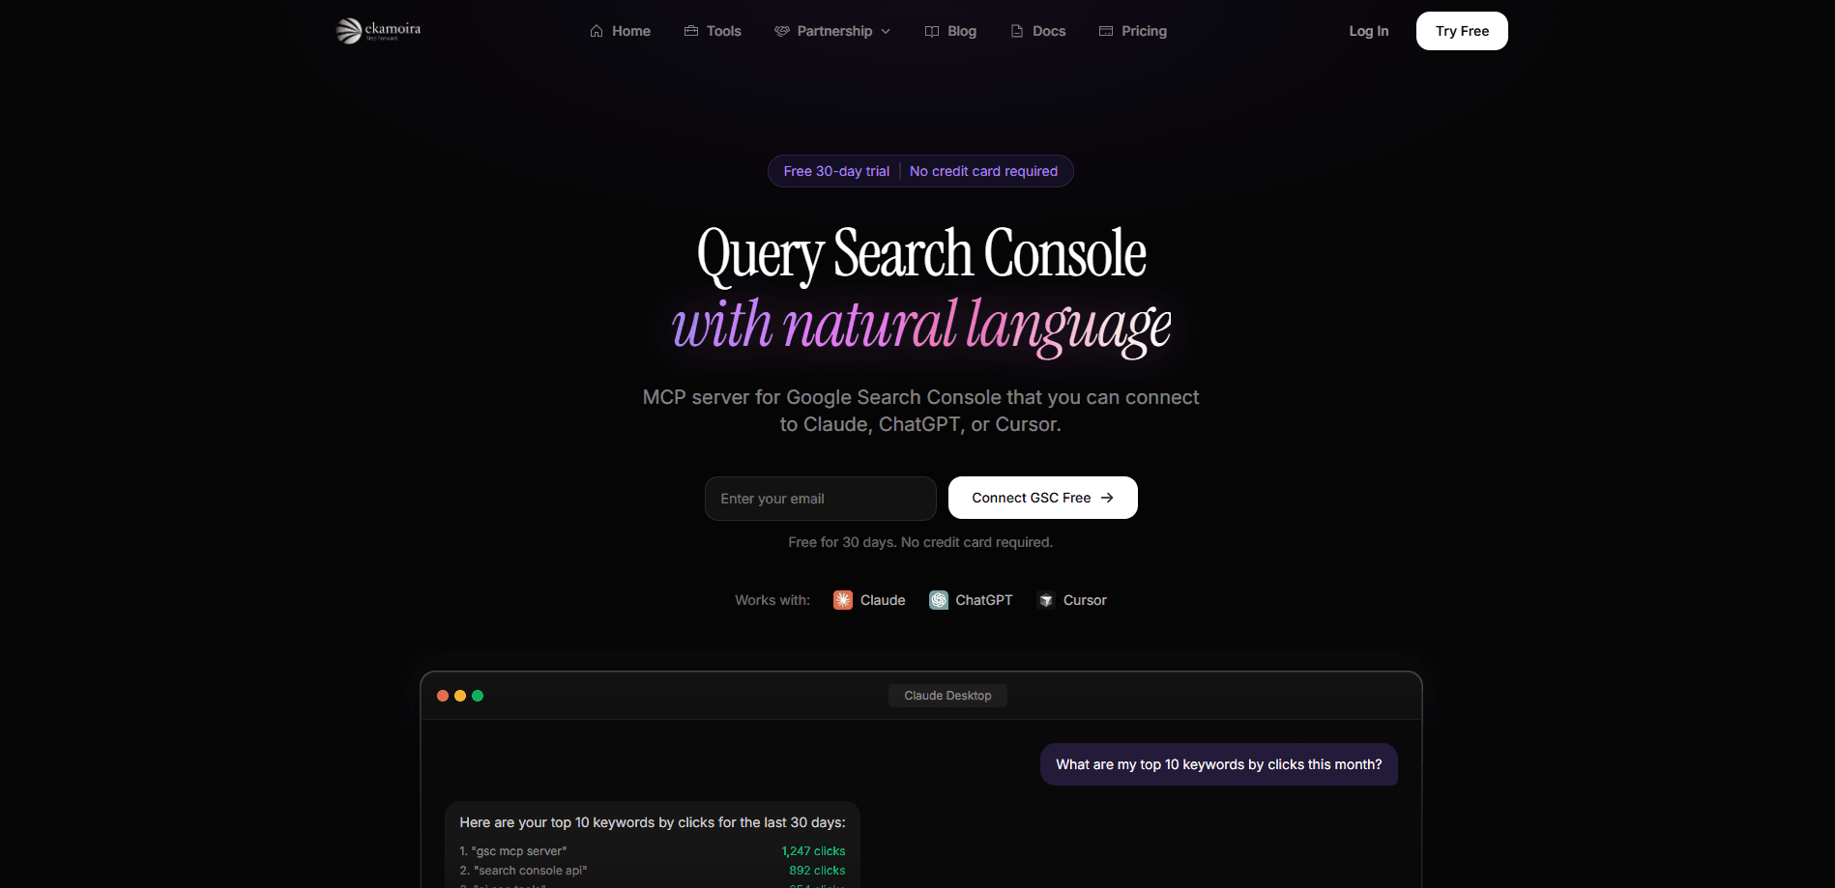The width and height of the screenshot is (1835, 888).
Task: Click the Pricing card icon
Action: (x=1106, y=31)
